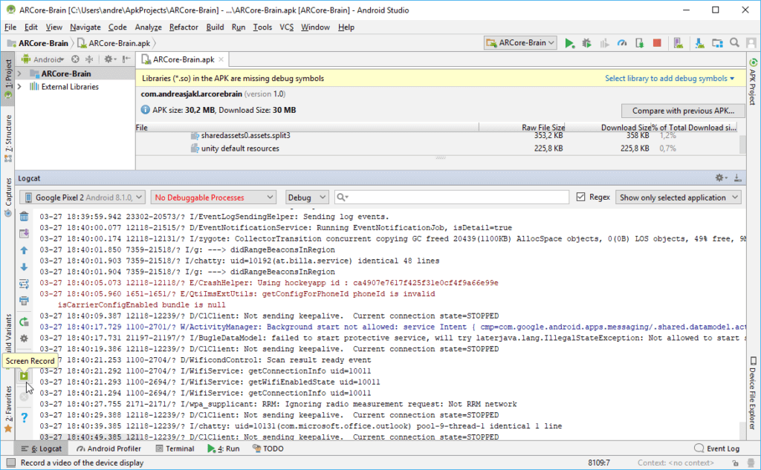Click the Print logcat icon
761x470 pixels.
[24, 301]
